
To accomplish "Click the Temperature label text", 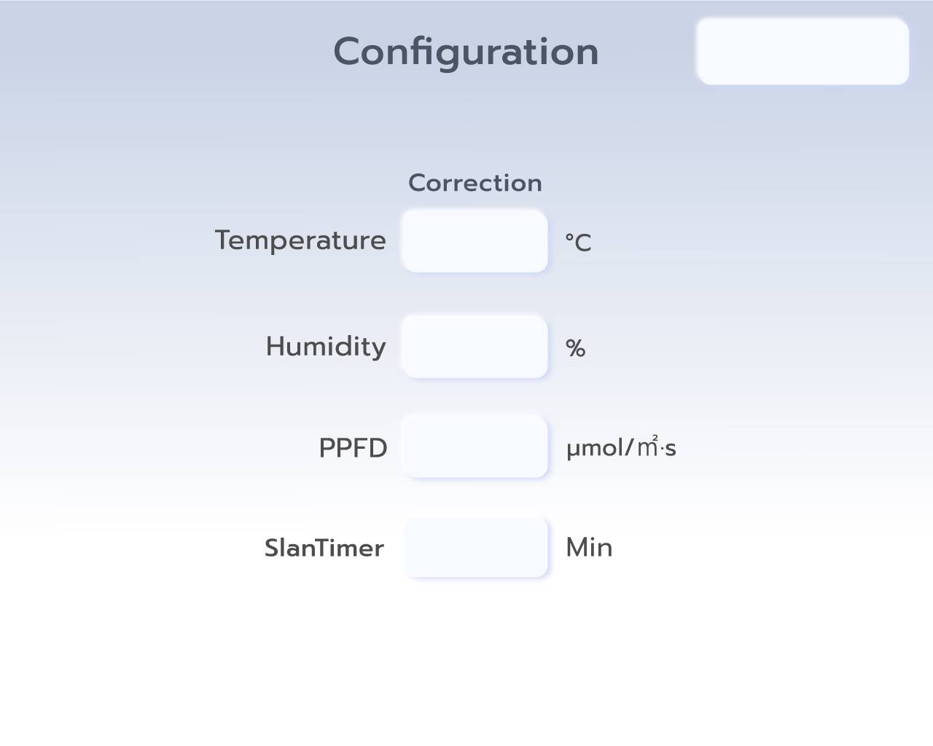I will coord(300,240).
